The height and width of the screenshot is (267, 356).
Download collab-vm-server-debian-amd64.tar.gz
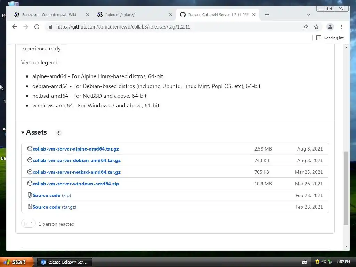pyautogui.click(x=76, y=160)
